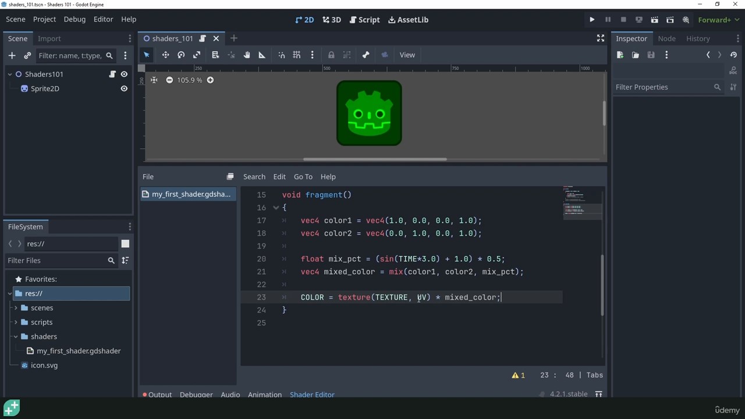745x419 pixels.
Task: Add a new node with plus icon
Action: 12,55
